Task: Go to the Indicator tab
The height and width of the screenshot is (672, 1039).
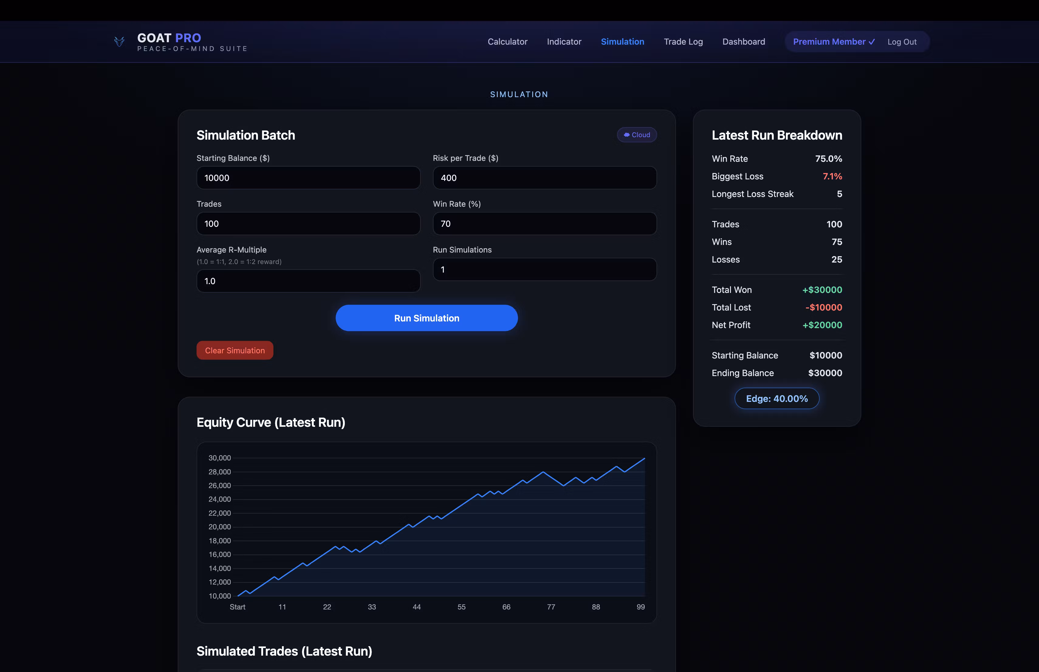Action: pyautogui.click(x=564, y=42)
